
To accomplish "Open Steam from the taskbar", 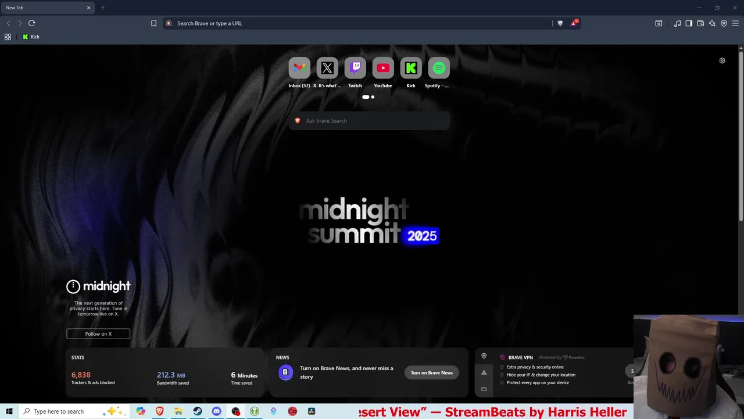I will point(198,411).
